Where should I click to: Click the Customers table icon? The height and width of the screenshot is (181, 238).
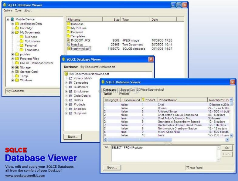70,87
